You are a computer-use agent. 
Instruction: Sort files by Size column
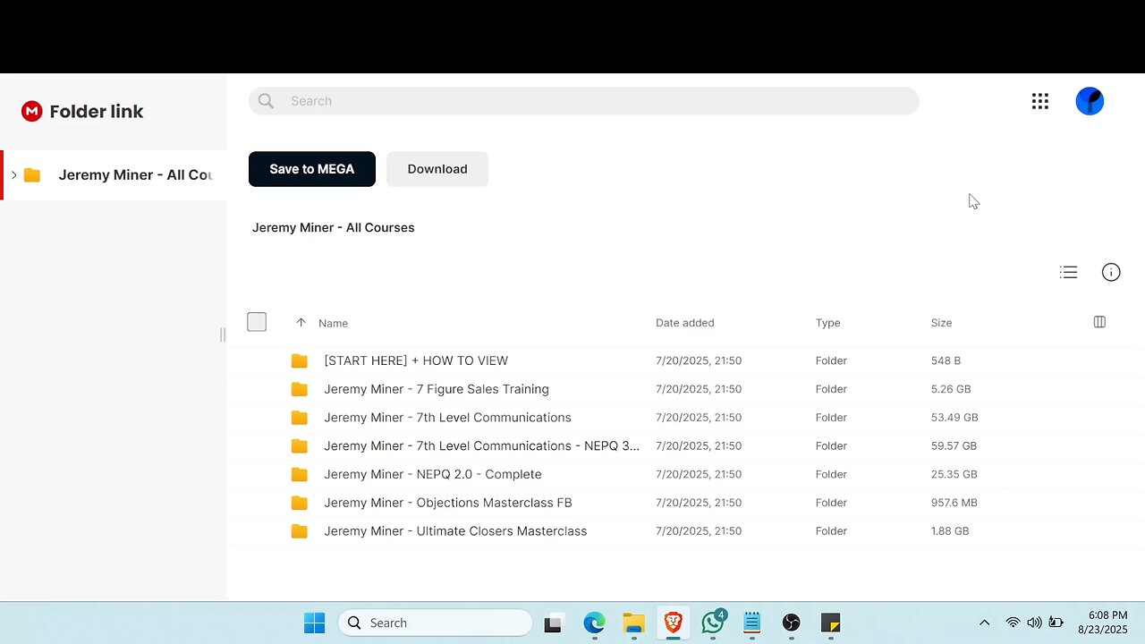(x=941, y=323)
